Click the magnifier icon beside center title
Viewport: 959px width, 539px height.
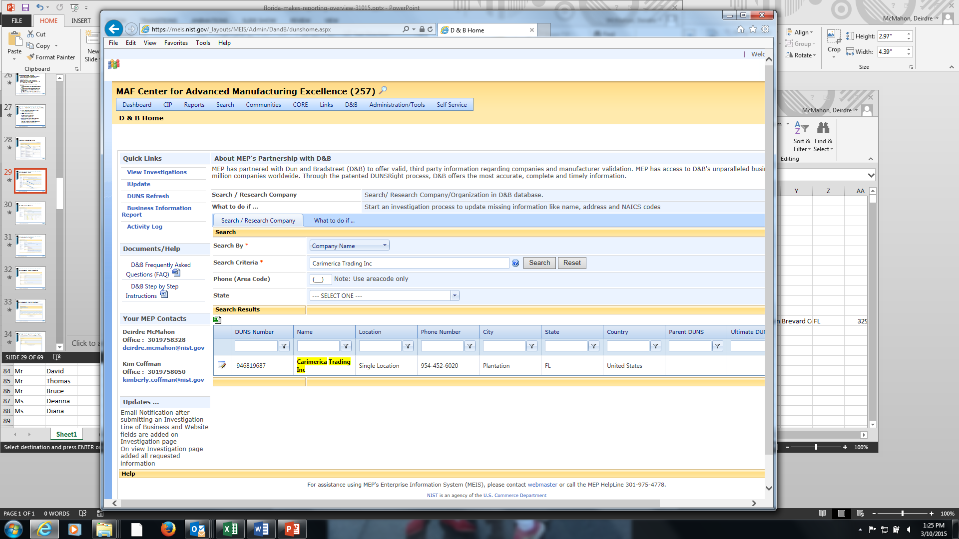pos(383,90)
